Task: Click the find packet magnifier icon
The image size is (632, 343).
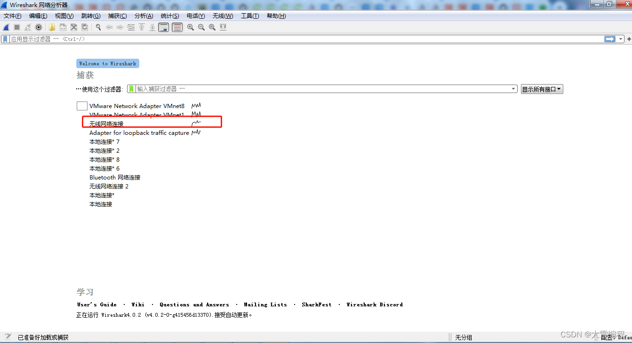Action: (98, 27)
